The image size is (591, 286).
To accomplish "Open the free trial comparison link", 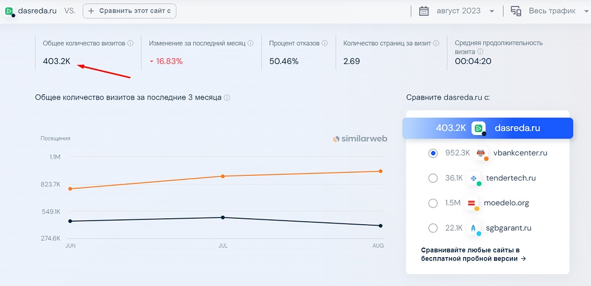I will click(473, 254).
